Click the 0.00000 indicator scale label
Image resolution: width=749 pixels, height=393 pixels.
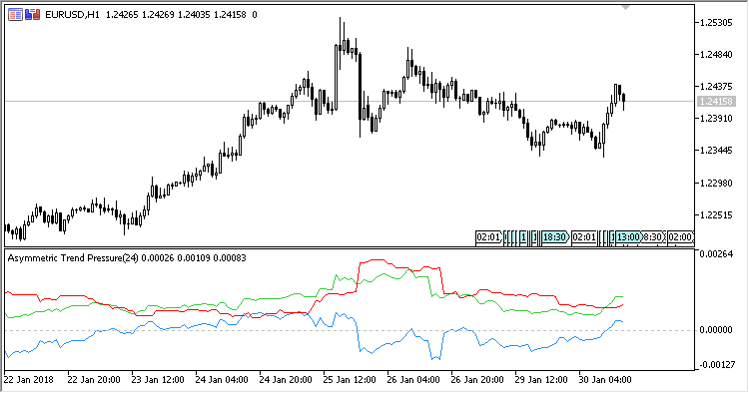point(716,329)
